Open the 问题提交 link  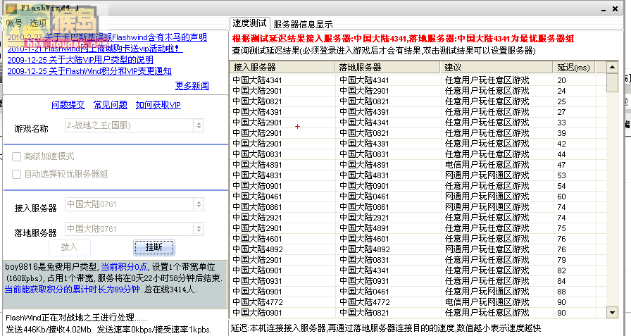pyautogui.click(x=68, y=105)
